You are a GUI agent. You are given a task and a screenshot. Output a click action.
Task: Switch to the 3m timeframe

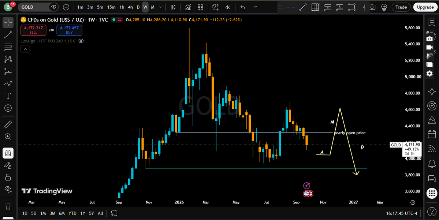[90, 7]
